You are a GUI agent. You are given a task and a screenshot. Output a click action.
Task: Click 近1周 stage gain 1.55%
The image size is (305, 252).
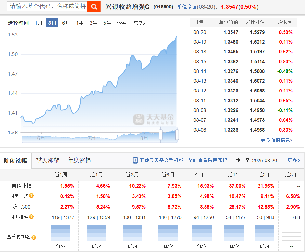pos(67,186)
